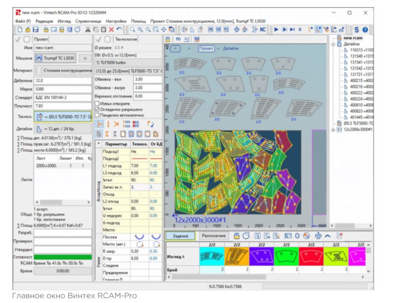The image size is (399, 303).
Task: Click the red-X document icon in Задание toolbar
Action: point(339,236)
